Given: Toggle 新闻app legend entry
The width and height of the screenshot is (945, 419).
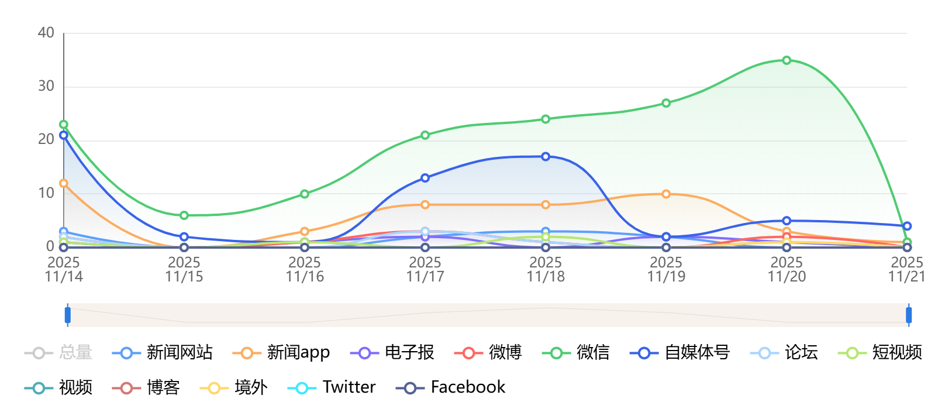Looking at the screenshot, I should (281, 352).
